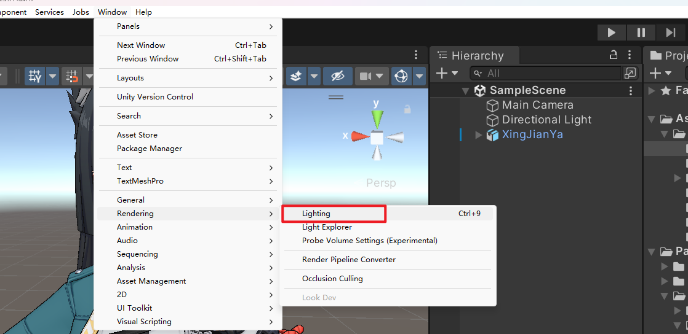Toggle the Scene gizmo rotation lock

pos(407,109)
